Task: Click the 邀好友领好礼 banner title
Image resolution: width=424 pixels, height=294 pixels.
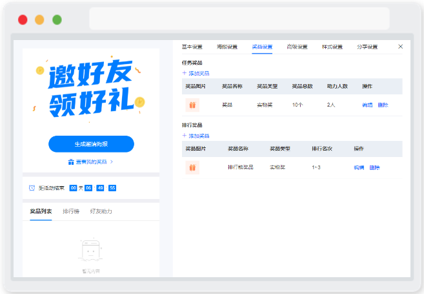Action: (x=91, y=89)
